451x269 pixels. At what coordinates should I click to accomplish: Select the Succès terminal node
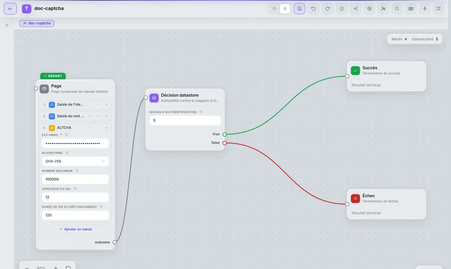coord(386,76)
